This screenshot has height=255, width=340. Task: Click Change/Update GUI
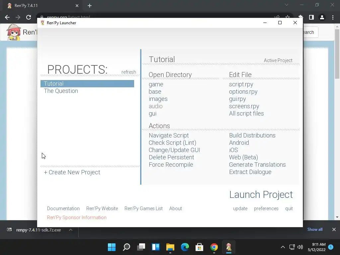tap(174, 150)
